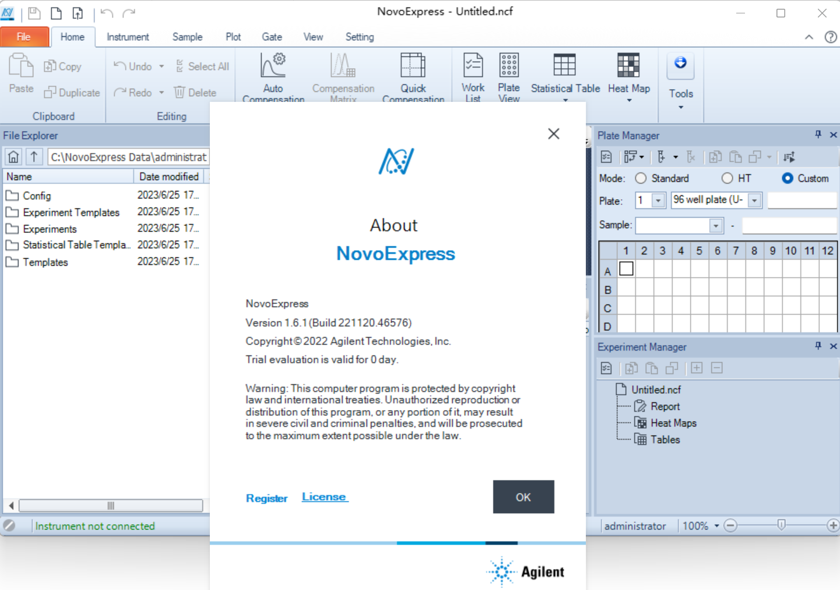Select the Standard mode radio button
The width and height of the screenshot is (840, 590).
tap(640, 178)
